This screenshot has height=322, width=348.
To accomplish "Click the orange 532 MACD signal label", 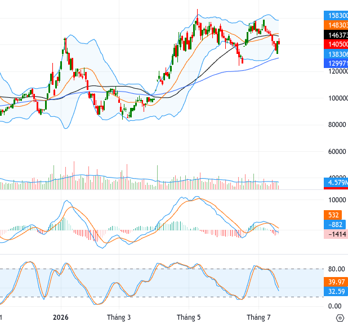I will tap(333, 215).
